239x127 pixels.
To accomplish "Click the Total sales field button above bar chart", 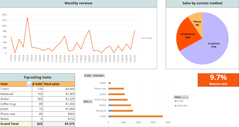I will coord(98,75).
